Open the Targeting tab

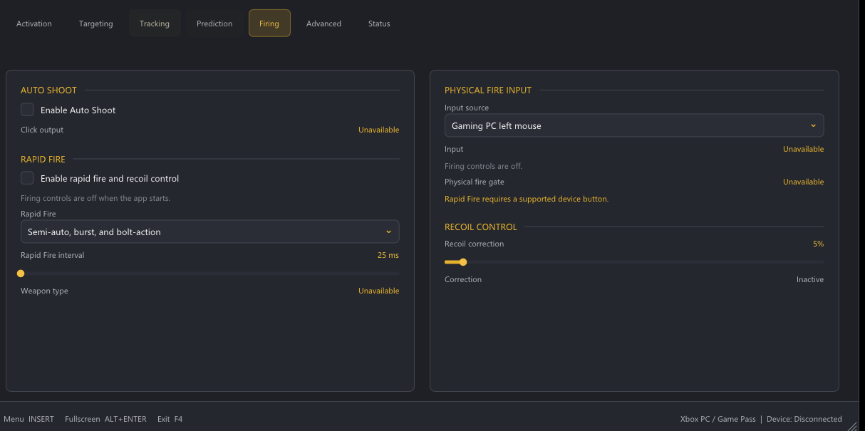[96, 24]
